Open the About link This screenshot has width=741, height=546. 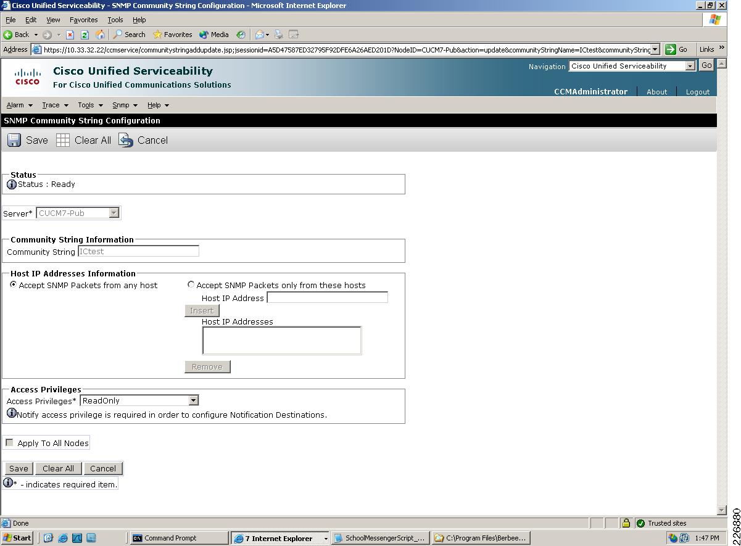656,92
